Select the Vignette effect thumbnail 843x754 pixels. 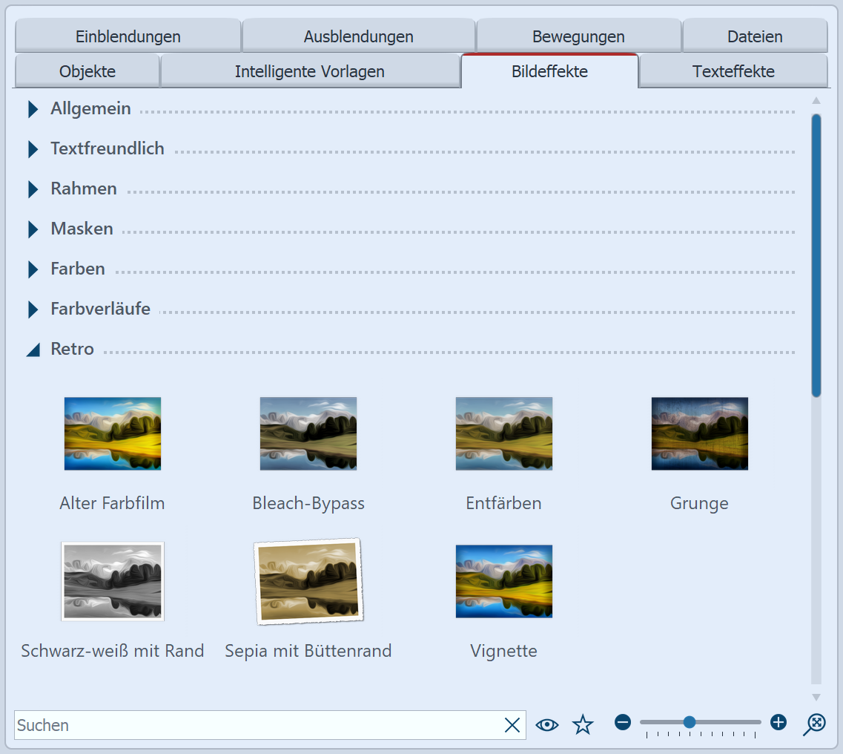click(x=503, y=581)
